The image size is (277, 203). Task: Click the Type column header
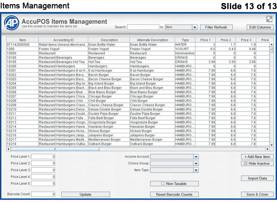185,40
